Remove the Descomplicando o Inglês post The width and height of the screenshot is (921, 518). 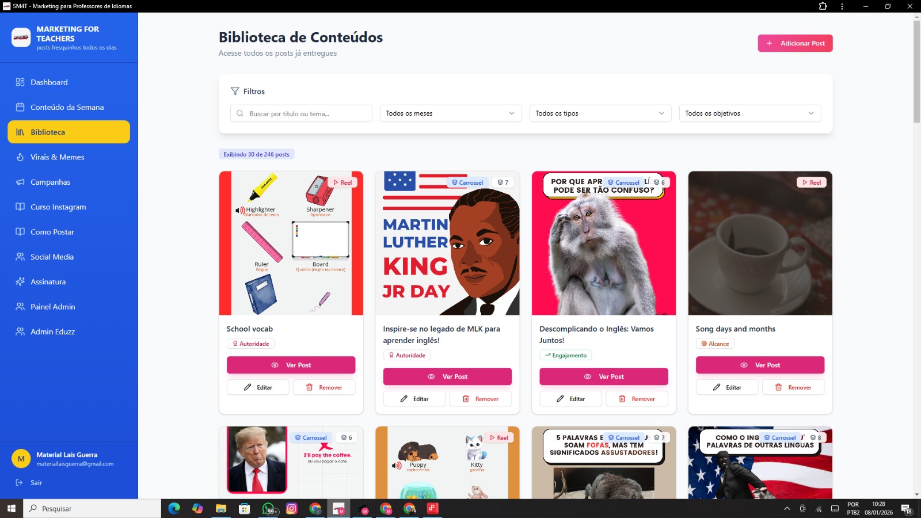(x=637, y=399)
